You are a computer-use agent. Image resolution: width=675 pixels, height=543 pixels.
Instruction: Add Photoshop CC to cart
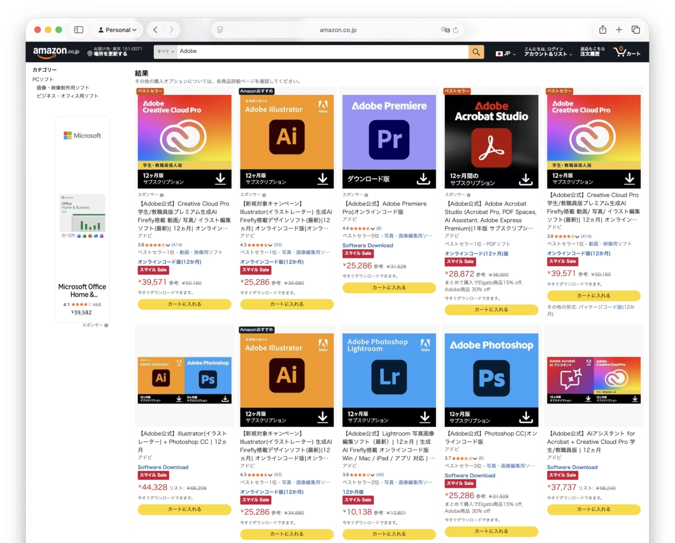pos(491,531)
